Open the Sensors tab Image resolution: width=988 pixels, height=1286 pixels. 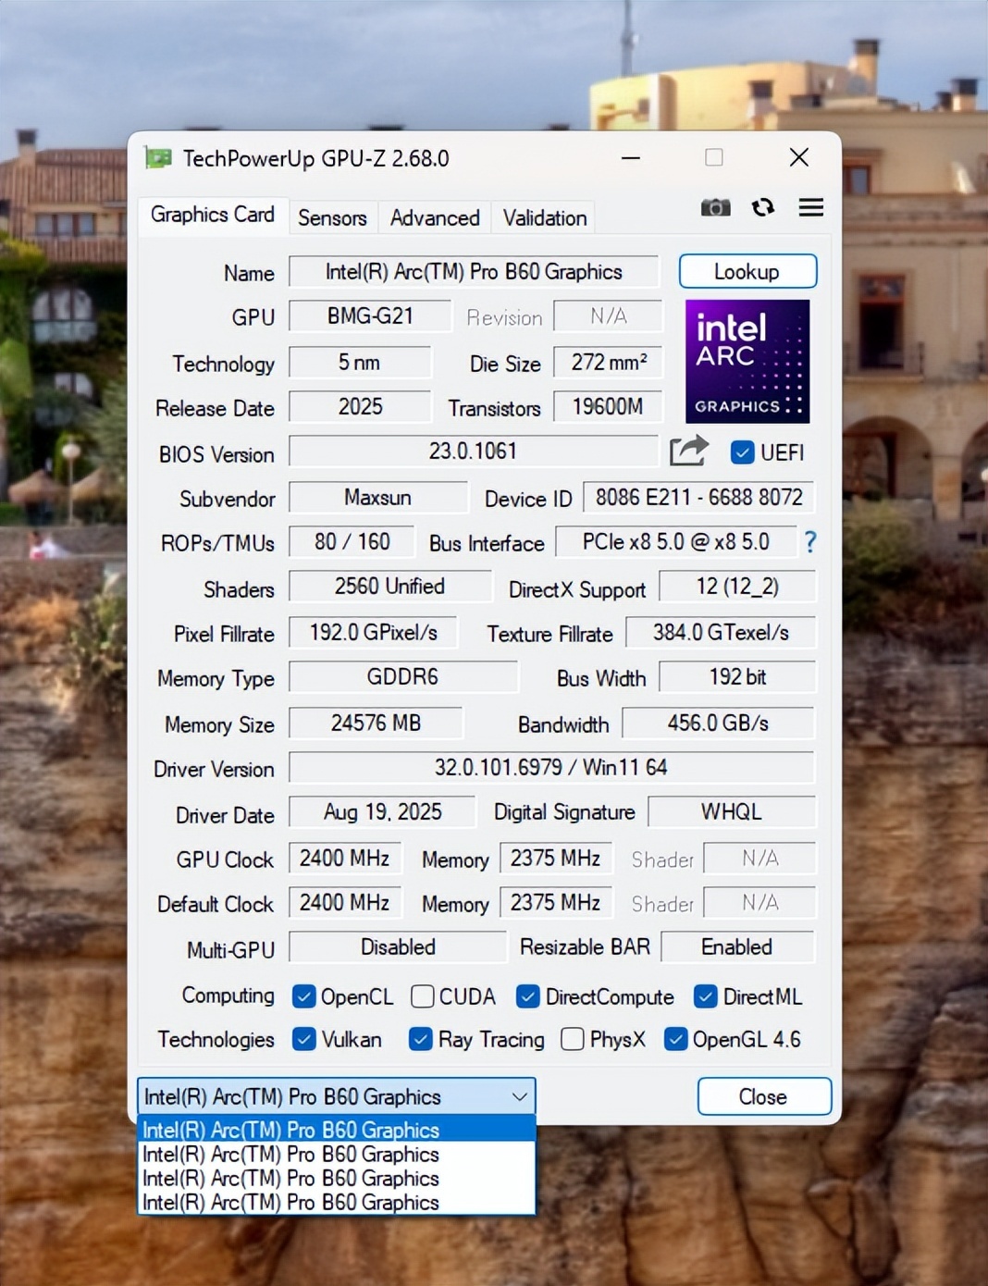(x=332, y=218)
